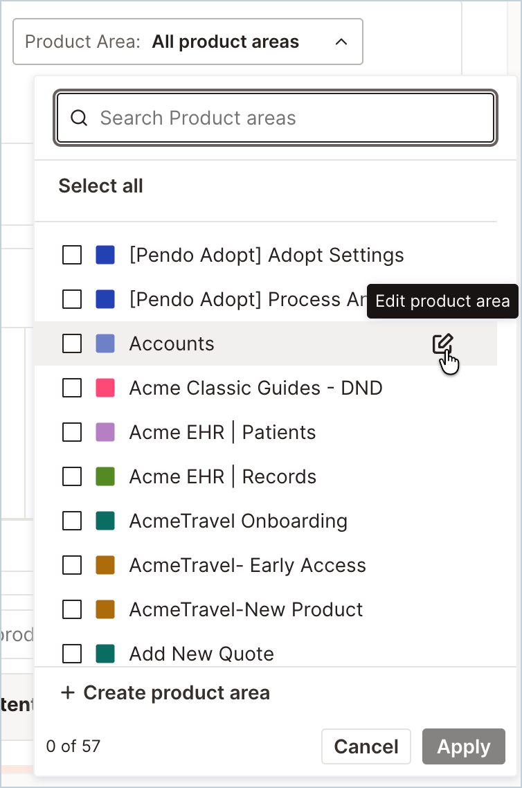Check the Acme EHR | Records checkbox
The width and height of the screenshot is (522, 788).
[72, 476]
